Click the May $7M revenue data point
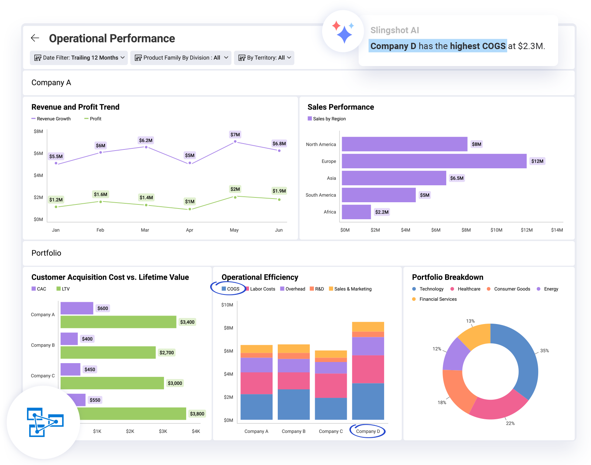This screenshot has height=465, width=591. (x=235, y=142)
